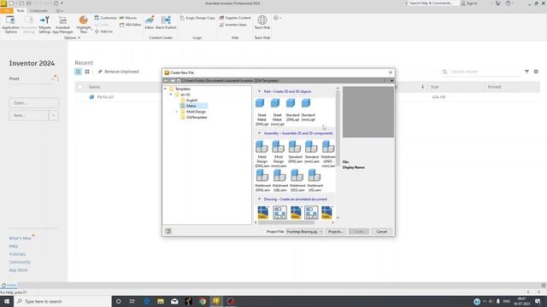This screenshot has width=547, height=307.
Task: Switch to the Collaborate ribbon tab
Action: 38,11
